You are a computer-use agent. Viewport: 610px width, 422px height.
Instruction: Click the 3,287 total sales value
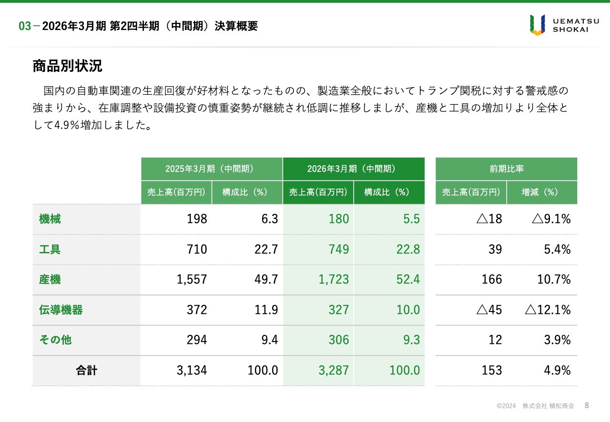(x=334, y=371)
